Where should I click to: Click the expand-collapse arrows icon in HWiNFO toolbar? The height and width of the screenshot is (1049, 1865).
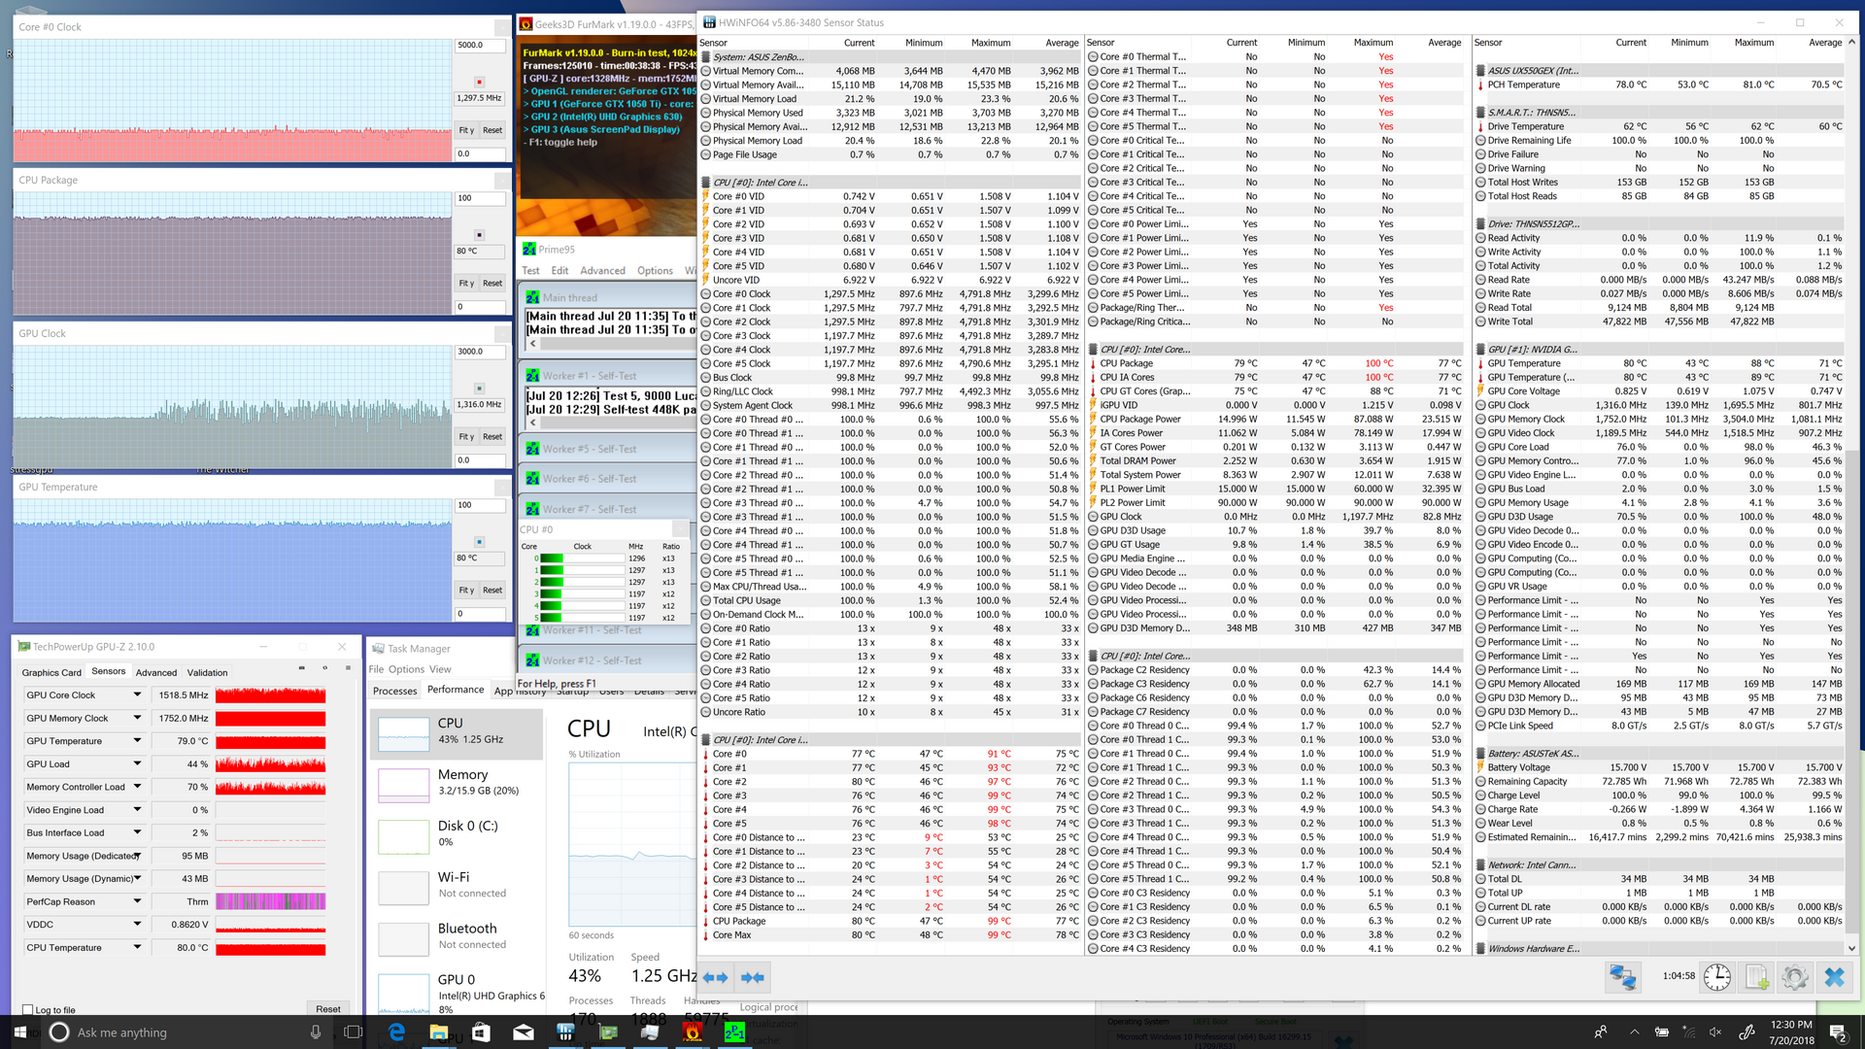(752, 977)
